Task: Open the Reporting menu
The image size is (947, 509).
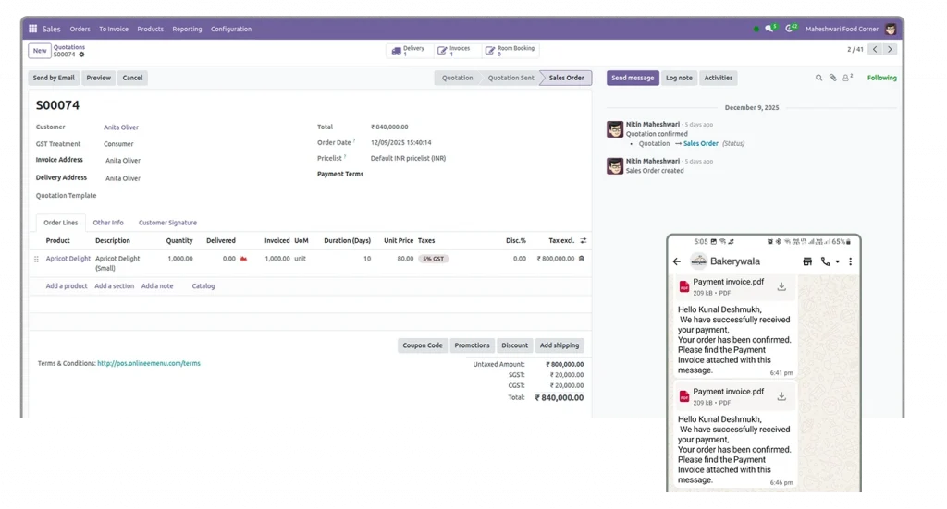Action: [187, 29]
